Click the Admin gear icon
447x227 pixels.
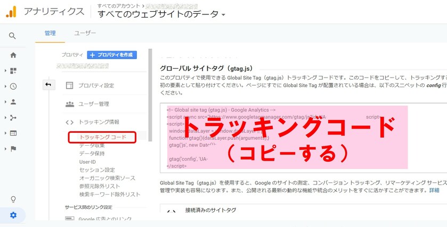pyautogui.click(x=13, y=215)
